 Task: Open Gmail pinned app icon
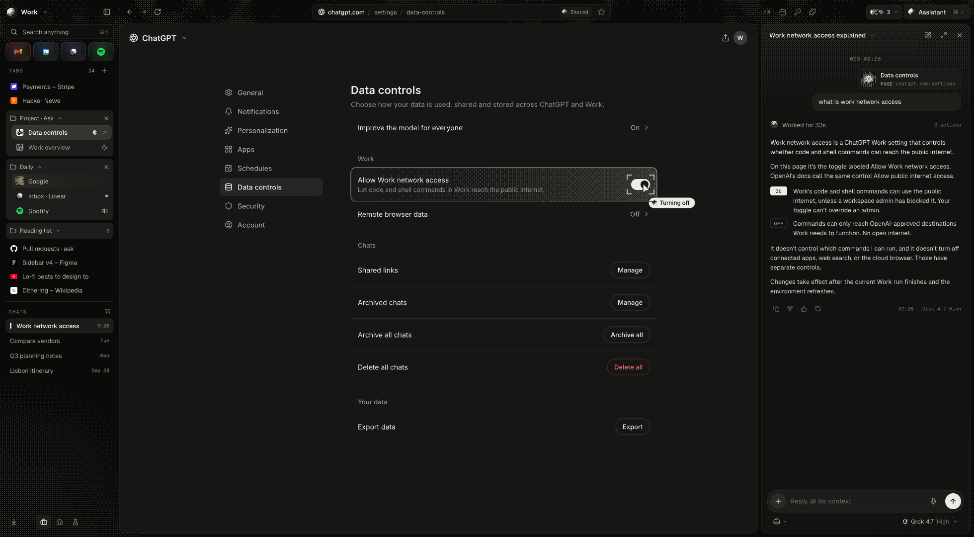pyautogui.click(x=18, y=52)
